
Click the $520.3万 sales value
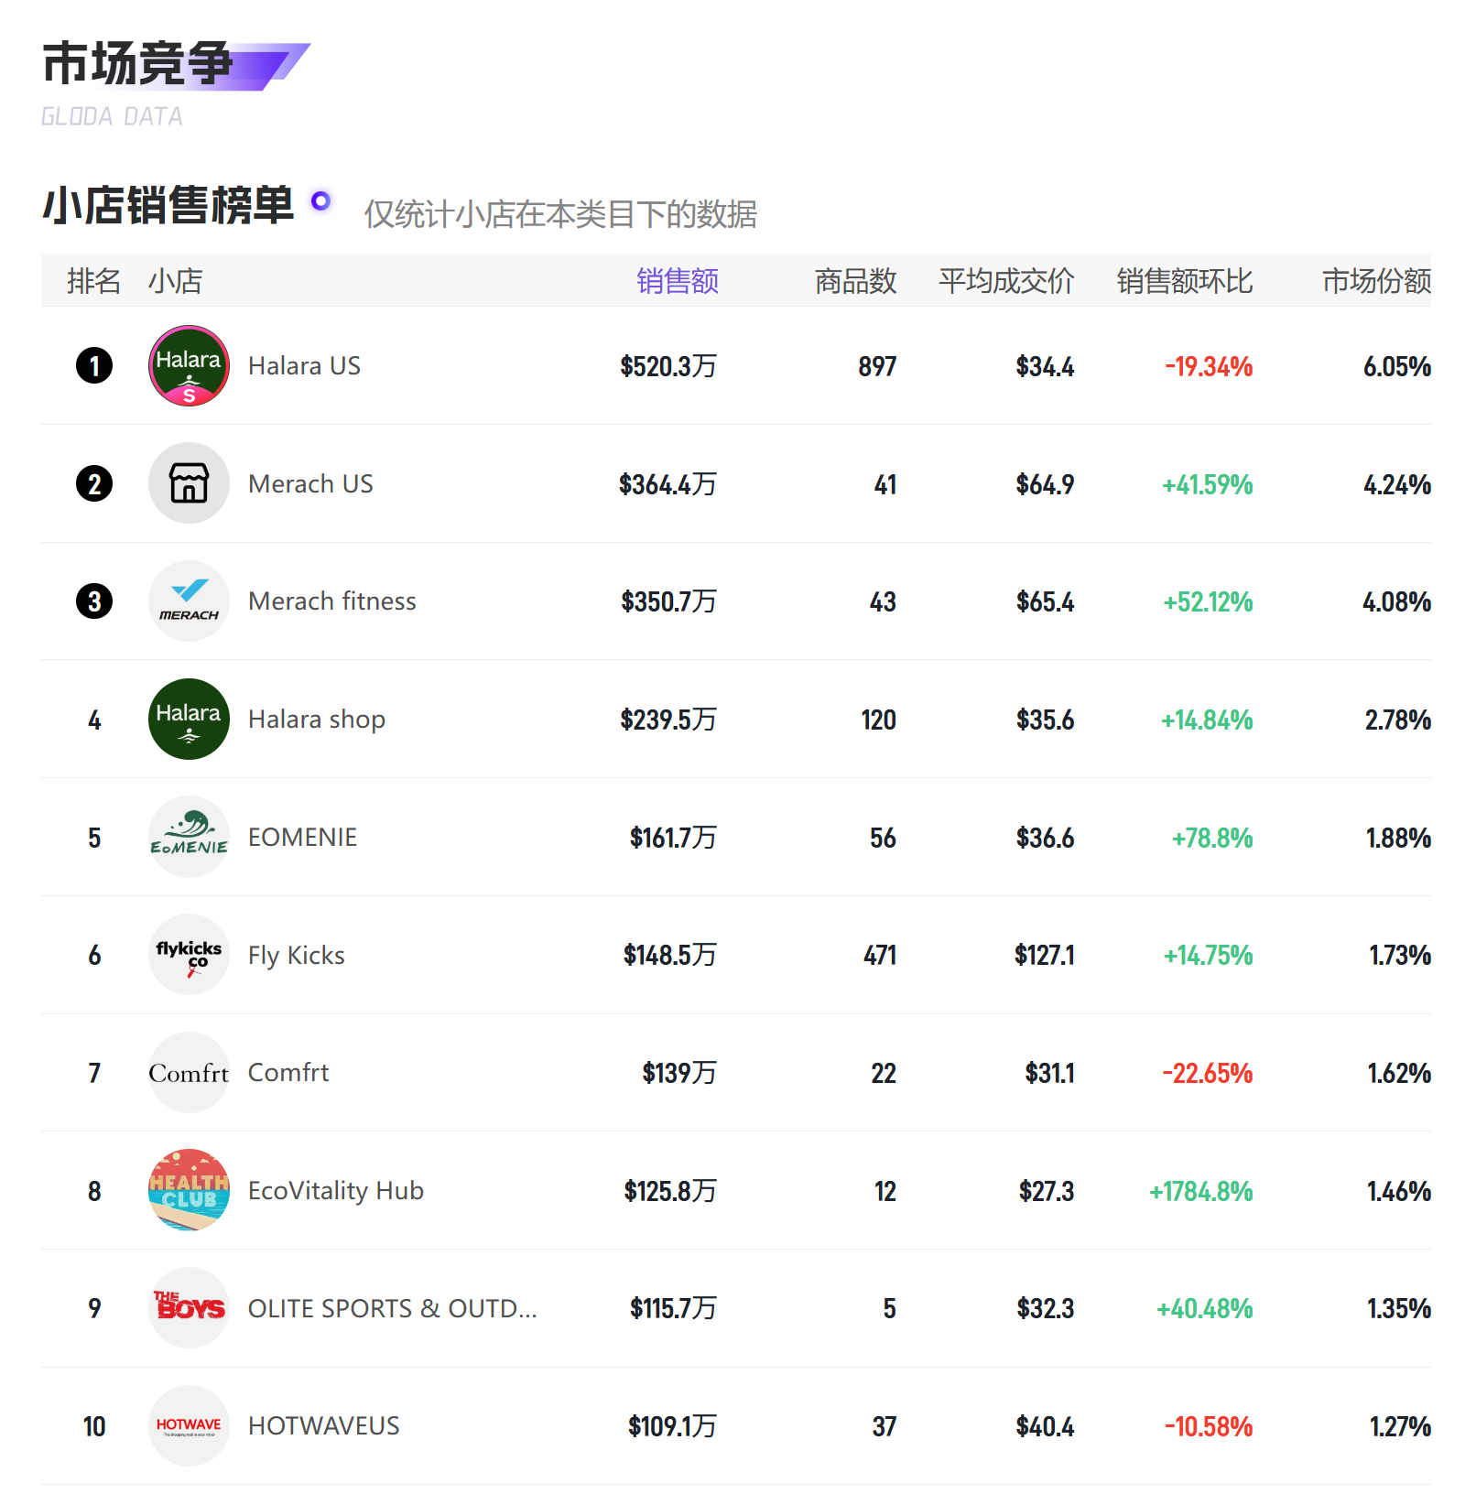tap(668, 366)
